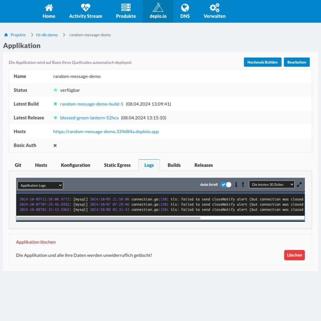Click the name value 'random-message-demo'
This screenshot has height=321, width=321.
tap(77, 76)
